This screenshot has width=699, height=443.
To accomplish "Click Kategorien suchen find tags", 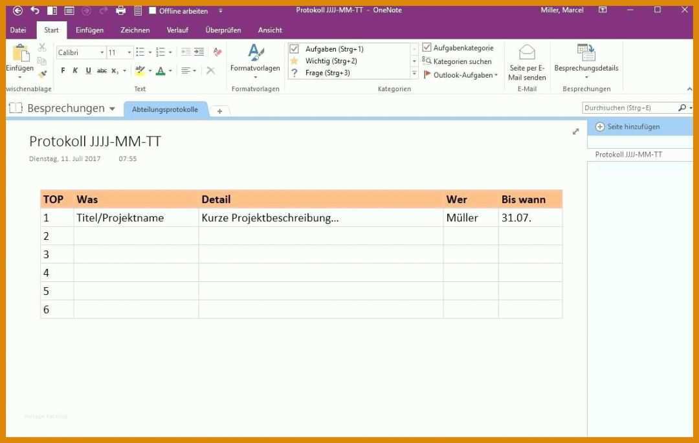I will [457, 61].
